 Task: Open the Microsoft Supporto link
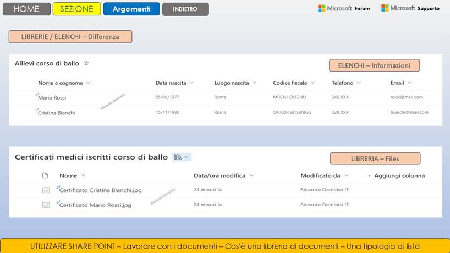410,8
